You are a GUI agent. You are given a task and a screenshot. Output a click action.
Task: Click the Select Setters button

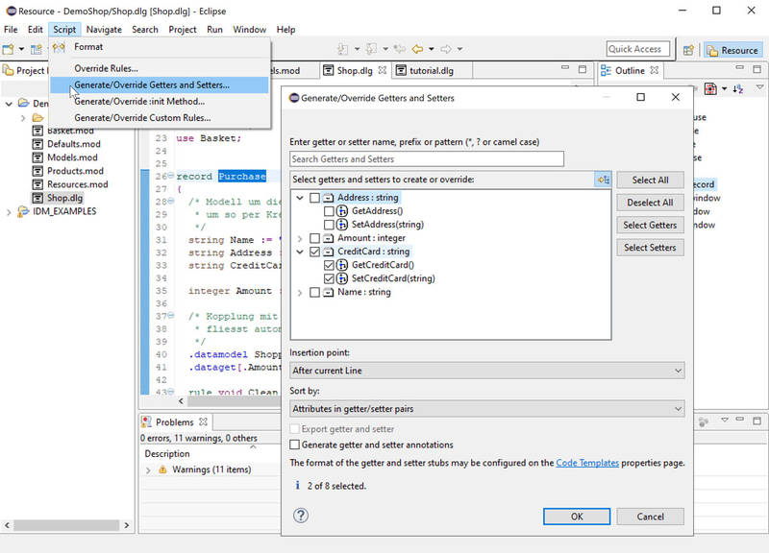click(650, 248)
